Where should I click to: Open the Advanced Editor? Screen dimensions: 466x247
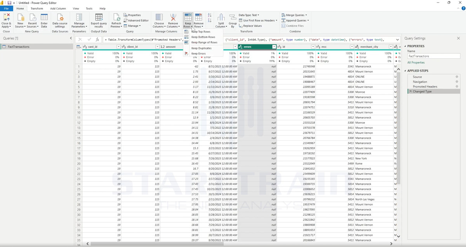point(136,21)
